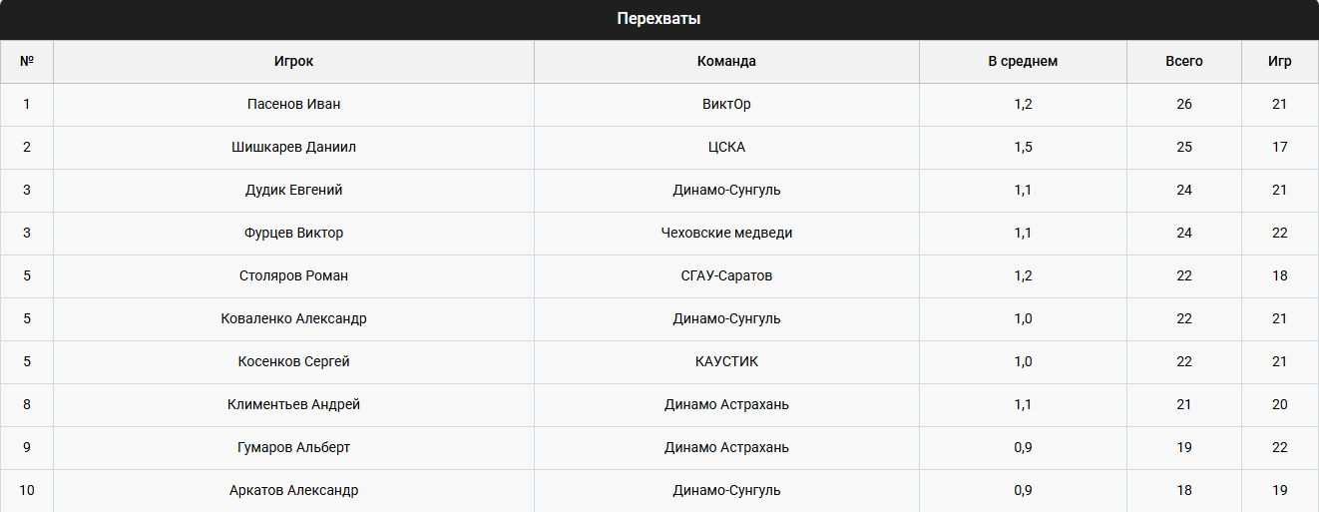
Task: Open player Шишкарев Даниил
Action: (x=293, y=147)
